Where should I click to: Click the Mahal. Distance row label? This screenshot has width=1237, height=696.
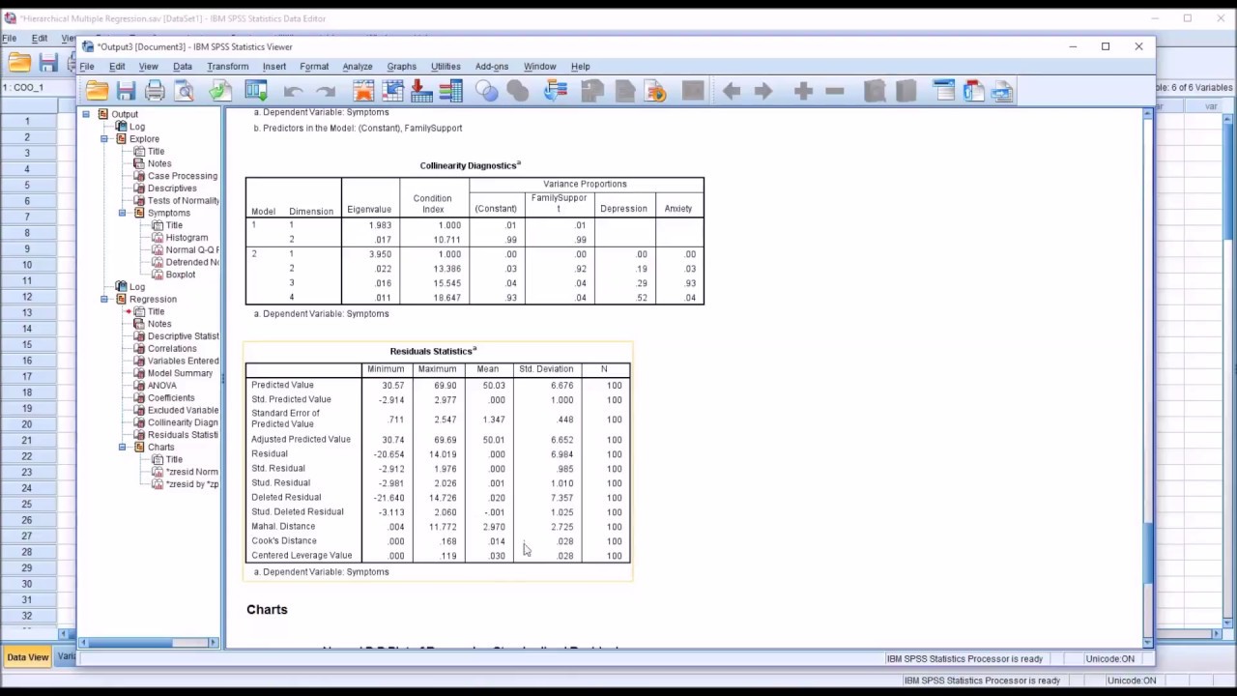[x=283, y=527]
